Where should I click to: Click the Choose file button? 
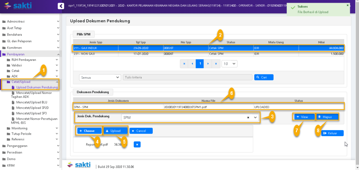pyautogui.click(x=89, y=131)
